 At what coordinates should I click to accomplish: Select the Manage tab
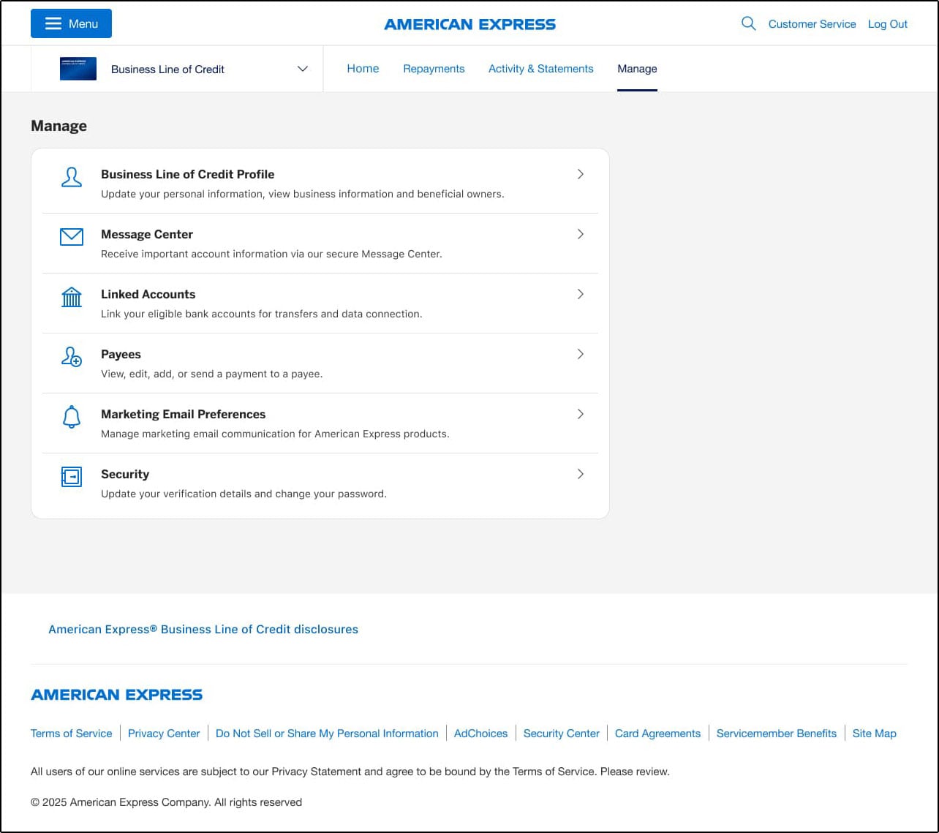637,69
